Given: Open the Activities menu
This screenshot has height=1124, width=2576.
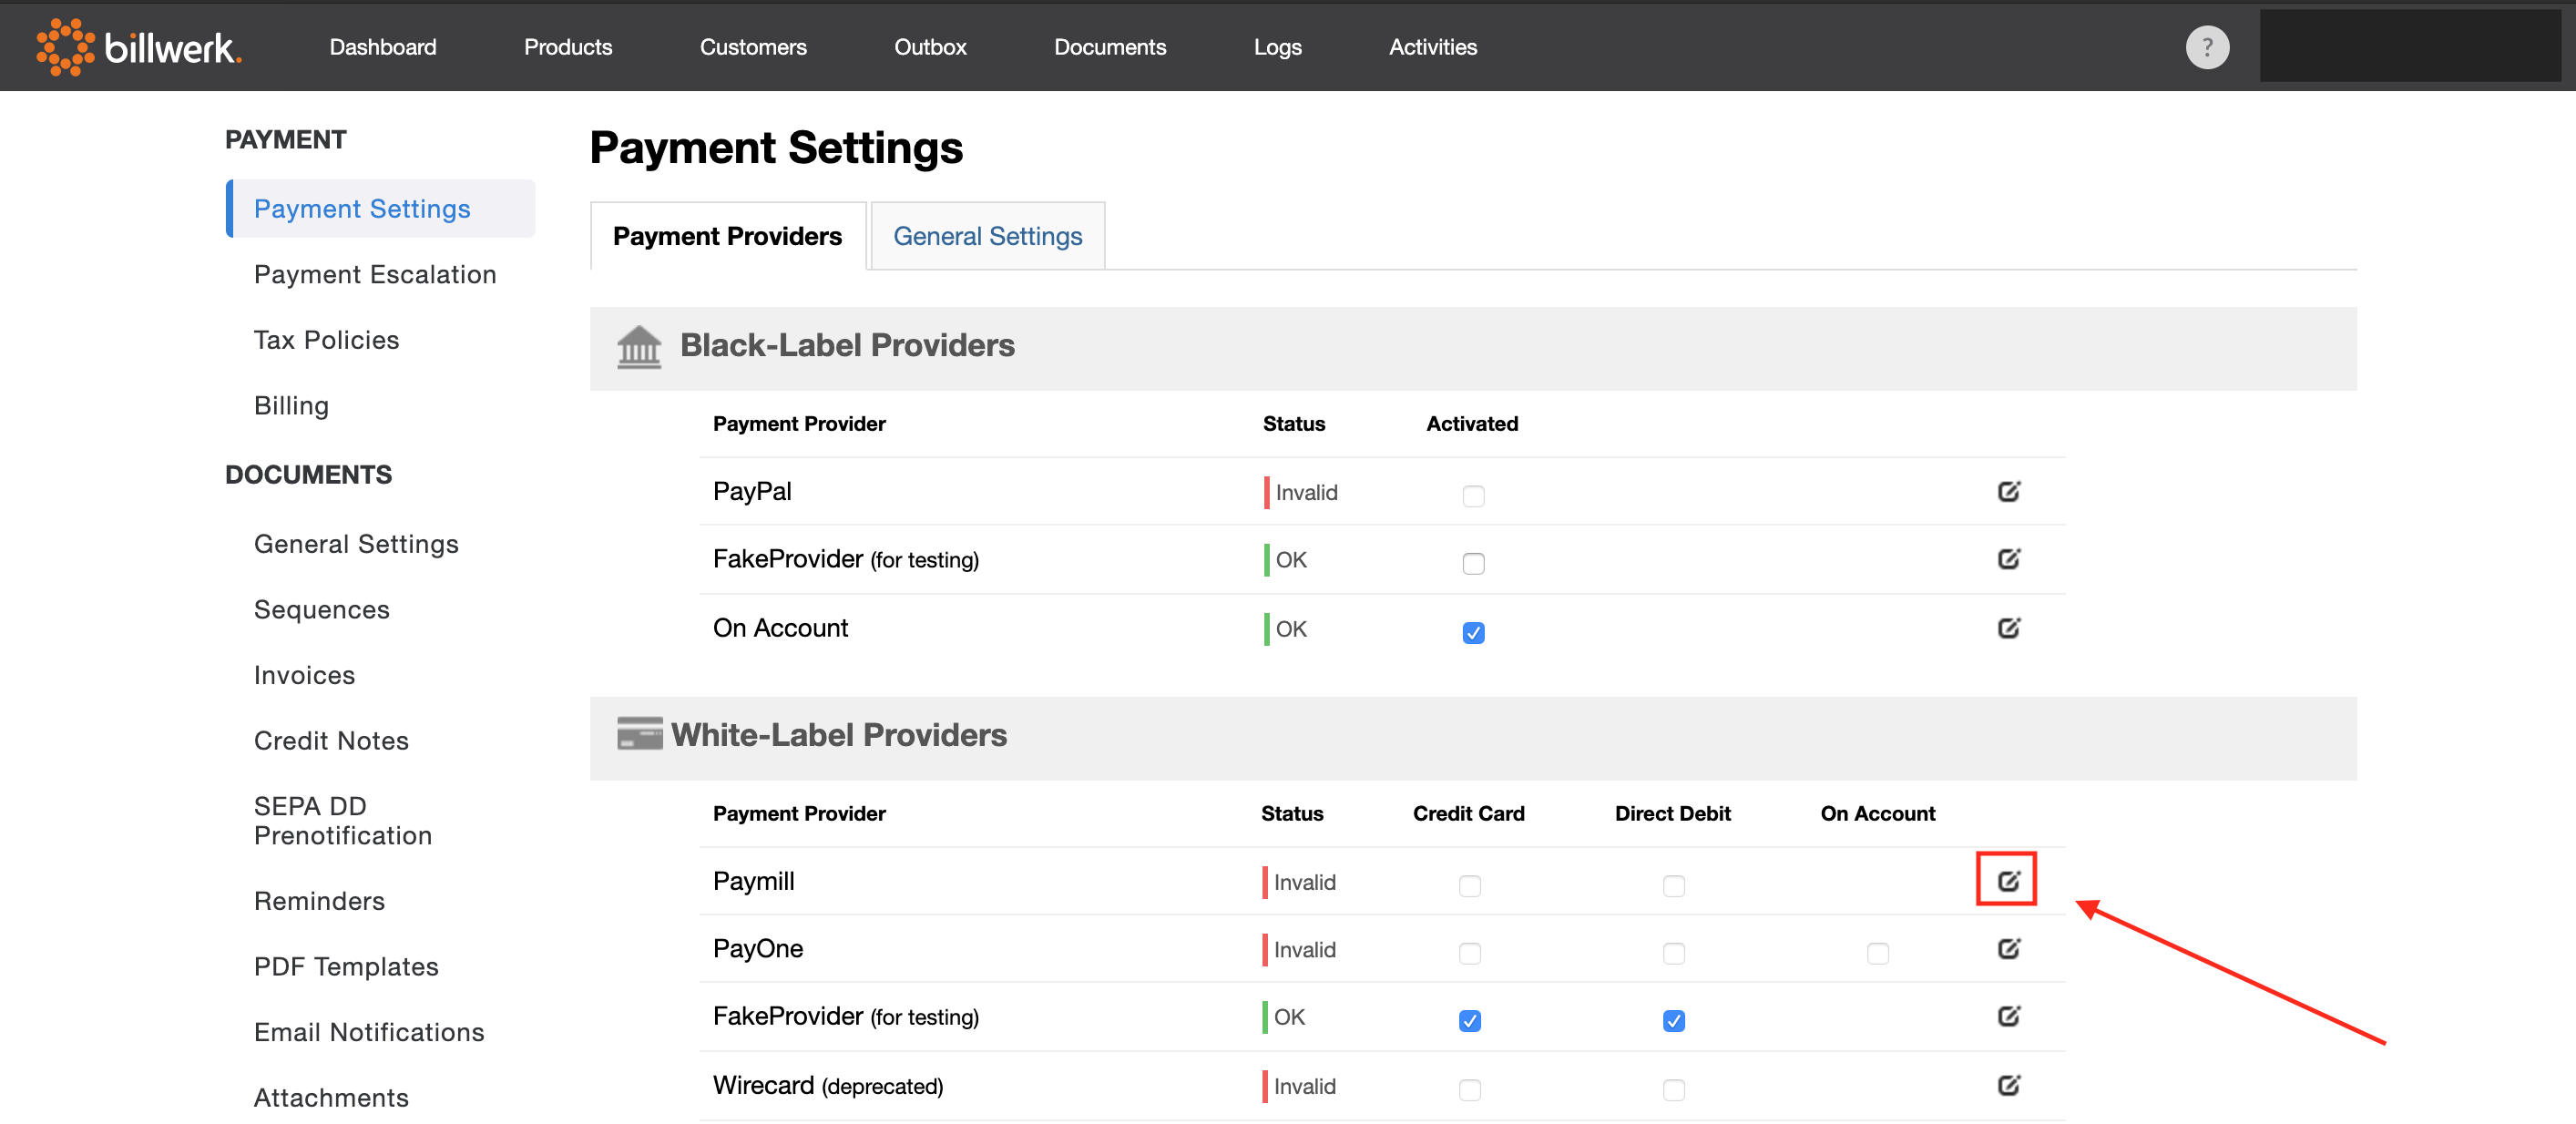Looking at the screenshot, I should (1432, 47).
